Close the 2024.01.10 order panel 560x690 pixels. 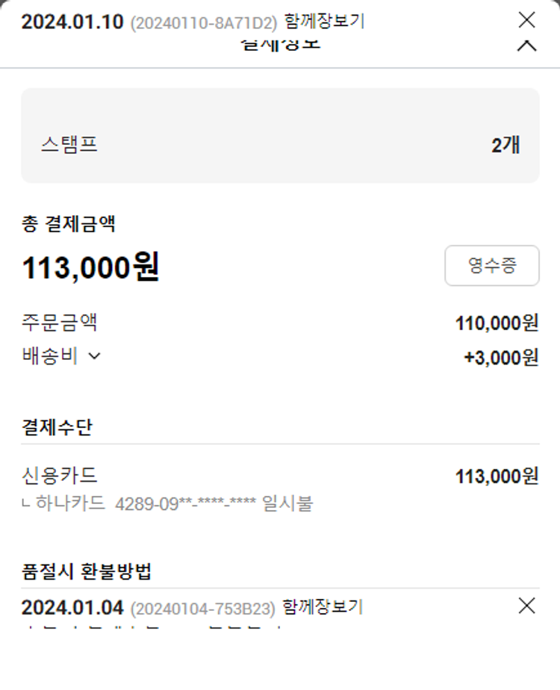526,20
